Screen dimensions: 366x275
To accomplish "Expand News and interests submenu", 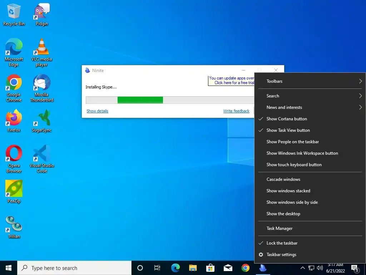I will pos(310,107).
